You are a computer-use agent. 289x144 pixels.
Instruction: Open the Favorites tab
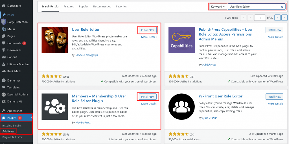coord(121,6)
